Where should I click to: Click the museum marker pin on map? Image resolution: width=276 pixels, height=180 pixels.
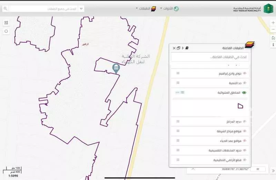point(116,68)
